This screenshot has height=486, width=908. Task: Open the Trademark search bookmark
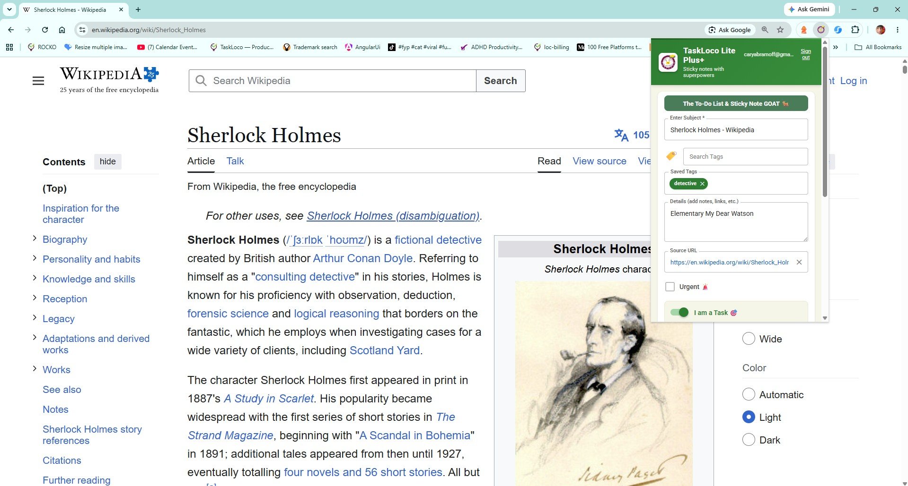(x=310, y=47)
